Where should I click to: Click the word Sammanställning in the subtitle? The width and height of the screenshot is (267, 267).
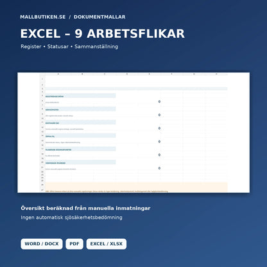click(x=96, y=47)
